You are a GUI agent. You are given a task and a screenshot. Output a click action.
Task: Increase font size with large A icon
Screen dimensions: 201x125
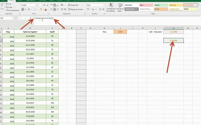point(44,5)
